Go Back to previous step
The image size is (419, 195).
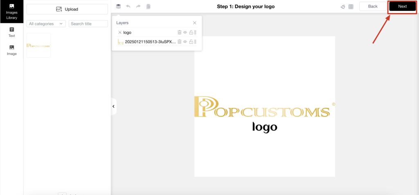372,7
